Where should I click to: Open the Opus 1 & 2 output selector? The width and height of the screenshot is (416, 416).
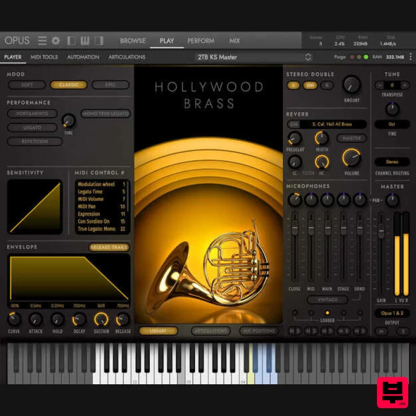pos(393,313)
